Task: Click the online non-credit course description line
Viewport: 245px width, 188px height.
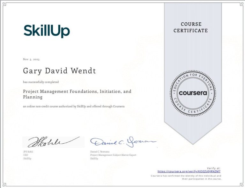Action: click(x=73, y=106)
